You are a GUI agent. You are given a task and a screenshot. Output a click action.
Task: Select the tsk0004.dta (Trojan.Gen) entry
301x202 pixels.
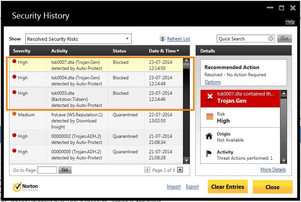tap(96, 80)
